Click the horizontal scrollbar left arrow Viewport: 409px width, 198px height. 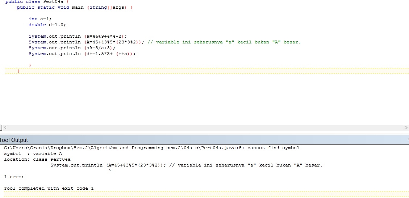pos(5,128)
